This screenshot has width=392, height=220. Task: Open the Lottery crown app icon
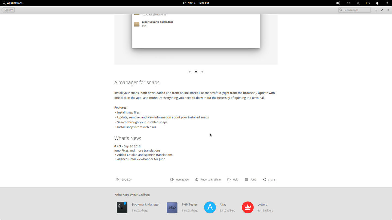(248, 207)
